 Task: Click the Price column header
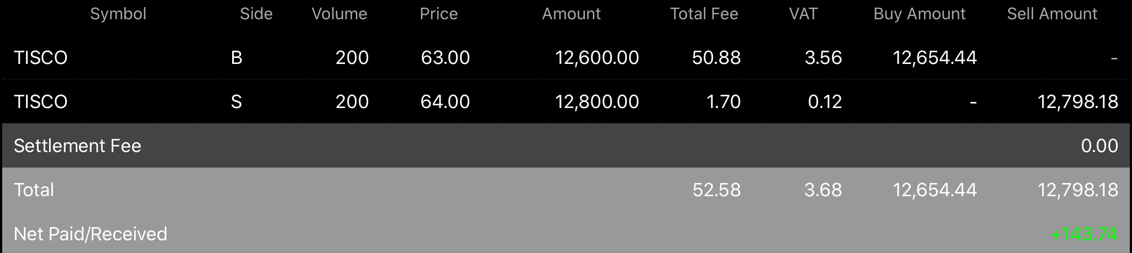tap(439, 14)
